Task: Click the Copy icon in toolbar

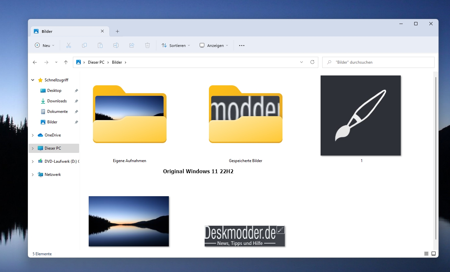Action: [x=84, y=45]
